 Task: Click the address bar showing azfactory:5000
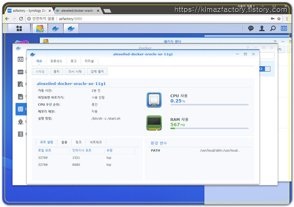click(154, 19)
